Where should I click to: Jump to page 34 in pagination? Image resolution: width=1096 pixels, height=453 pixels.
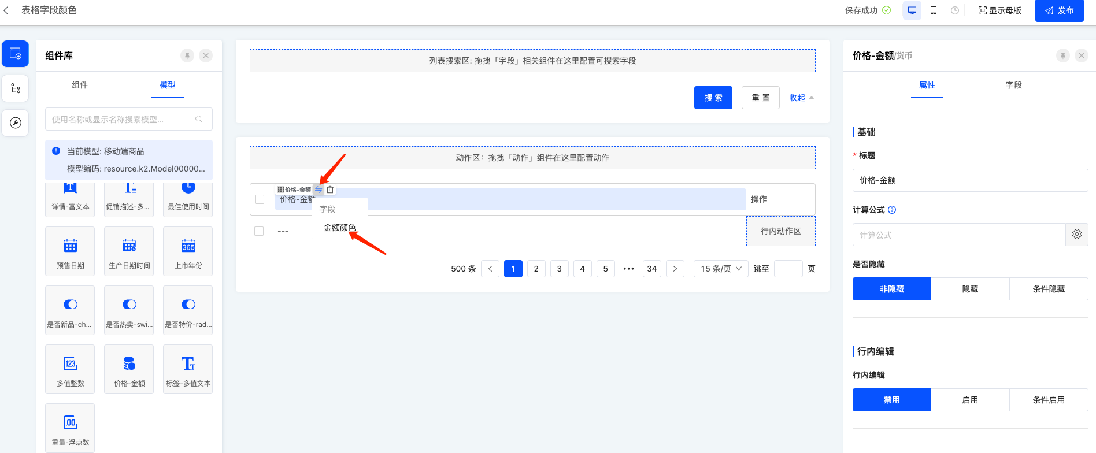click(x=652, y=269)
